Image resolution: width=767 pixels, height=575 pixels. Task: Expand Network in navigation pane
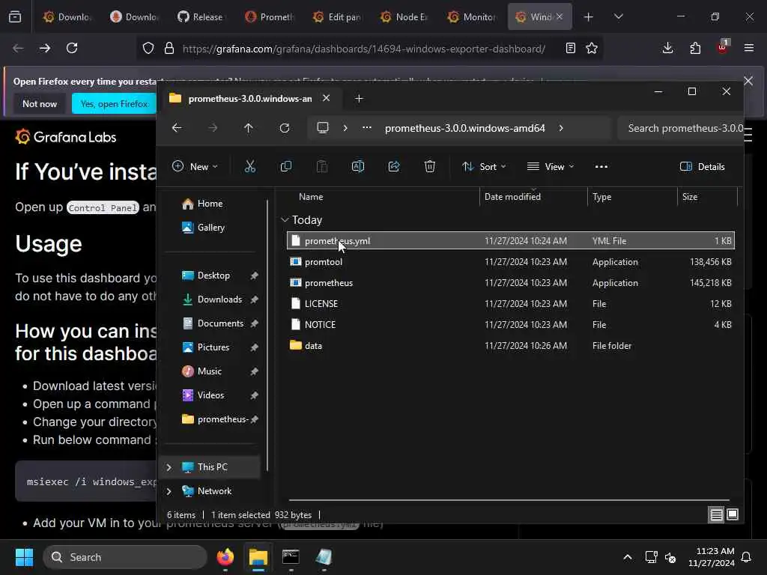tap(169, 491)
